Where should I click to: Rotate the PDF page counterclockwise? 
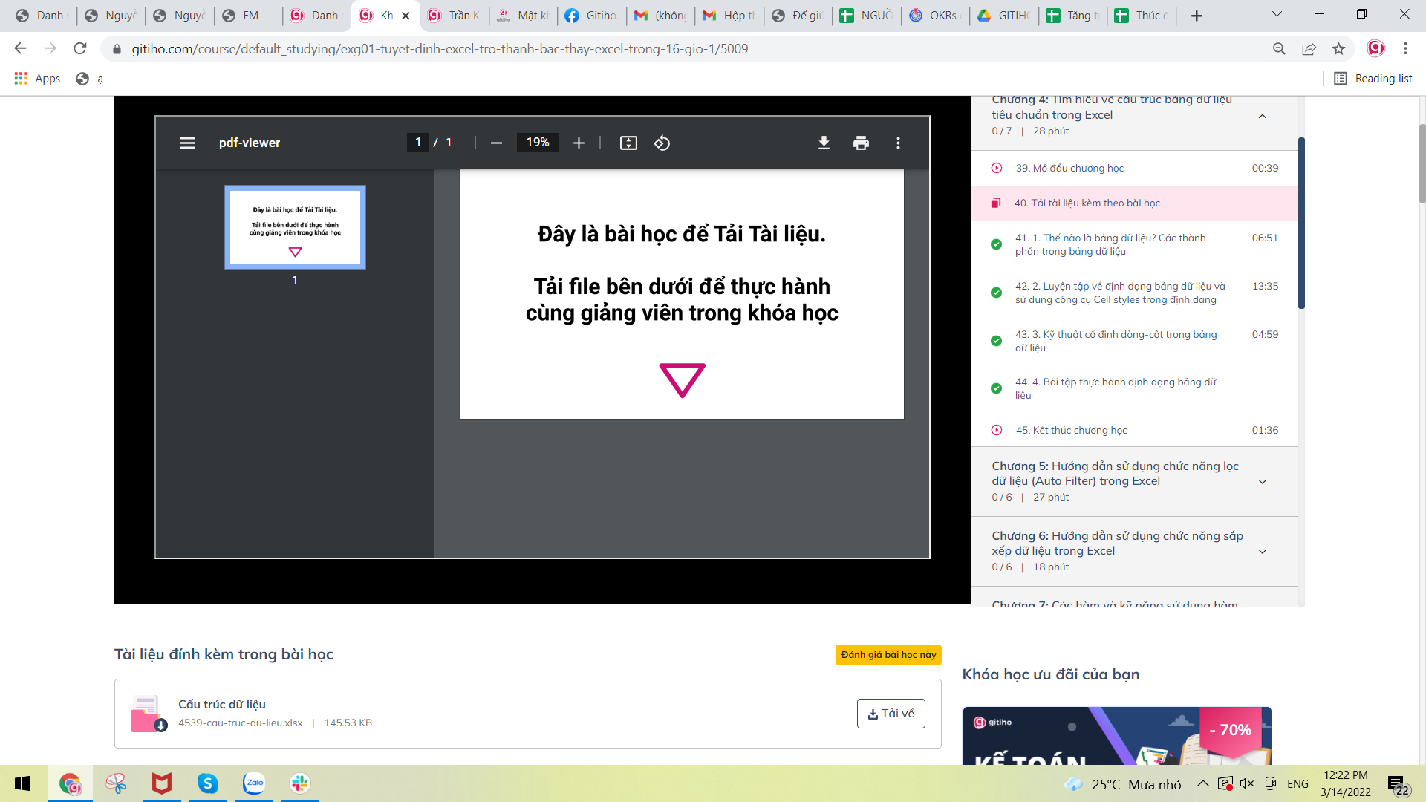pos(662,143)
